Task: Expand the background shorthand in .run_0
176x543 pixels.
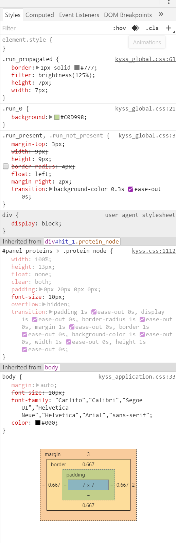Action: (x=51, y=117)
